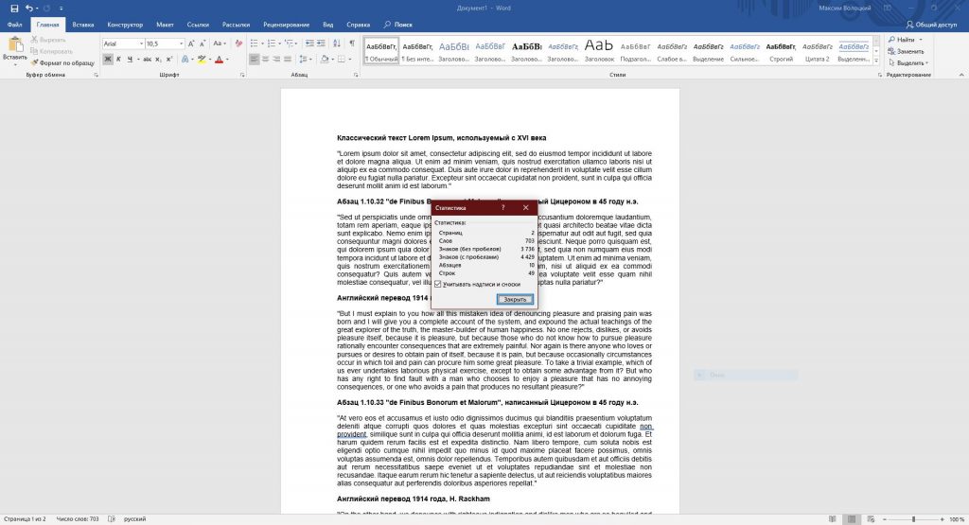Decrease font size with the smaller A icon
The width and height of the screenshot is (969, 525).
click(x=203, y=44)
